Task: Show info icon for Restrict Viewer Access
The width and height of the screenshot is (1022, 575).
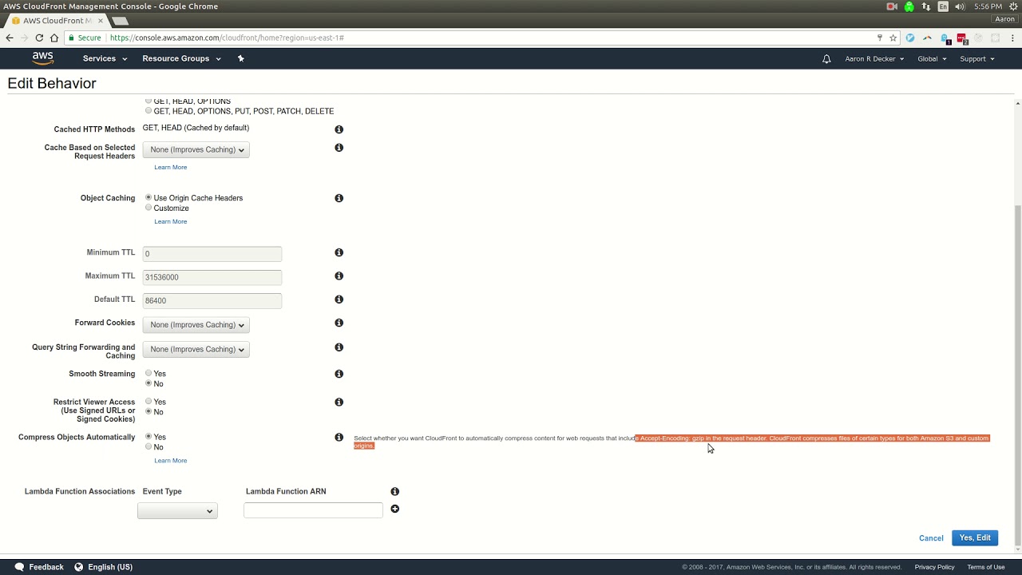Action: (x=339, y=402)
